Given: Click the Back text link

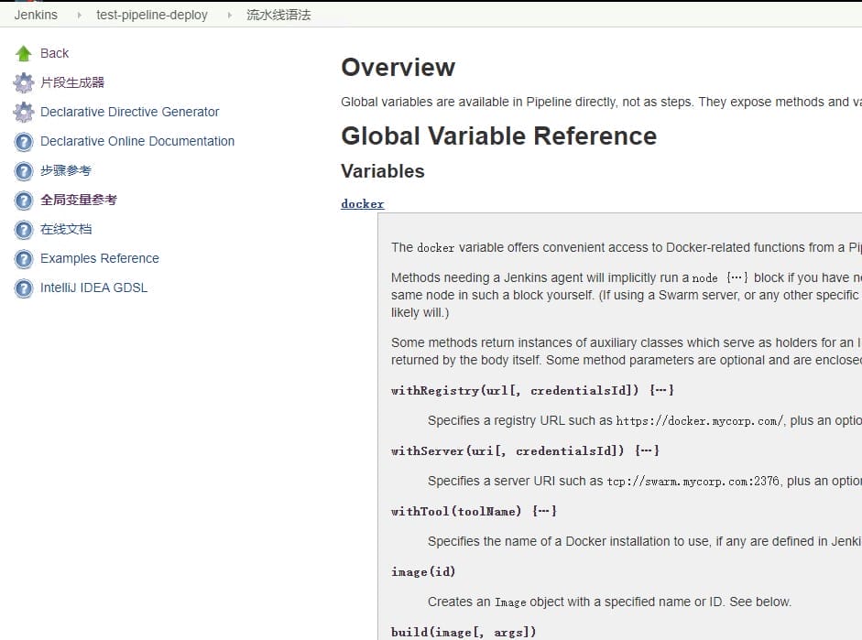Looking at the screenshot, I should point(55,53).
